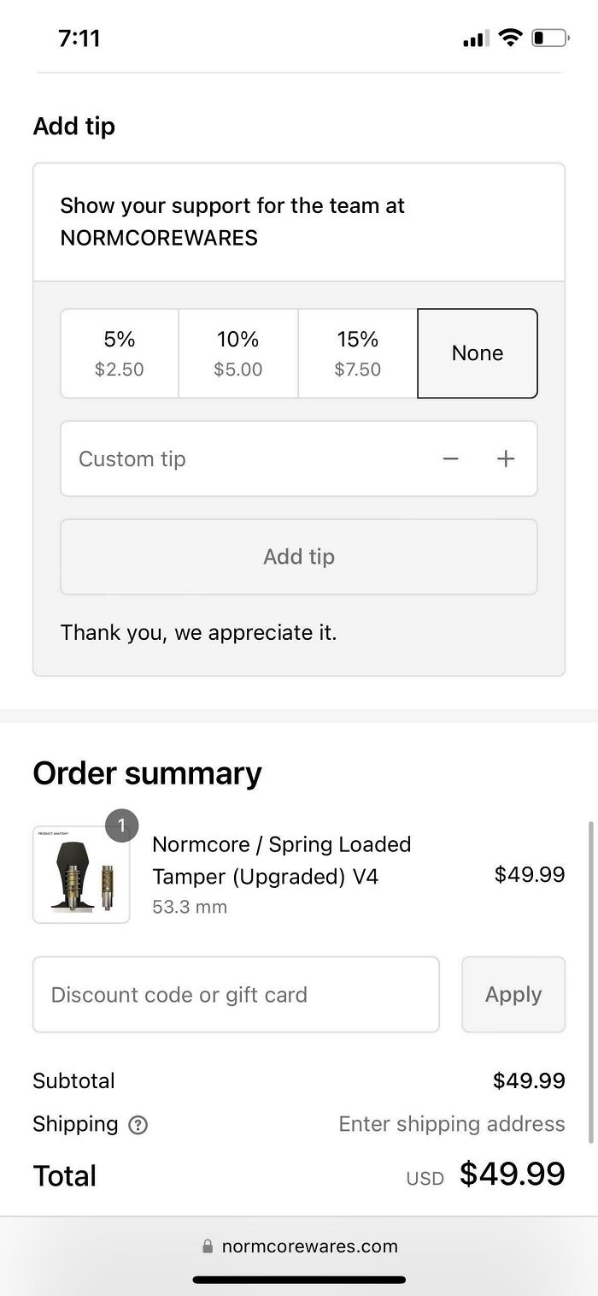Choose the 15% tip option
The width and height of the screenshot is (598, 1296).
pyautogui.click(x=358, y=353)
